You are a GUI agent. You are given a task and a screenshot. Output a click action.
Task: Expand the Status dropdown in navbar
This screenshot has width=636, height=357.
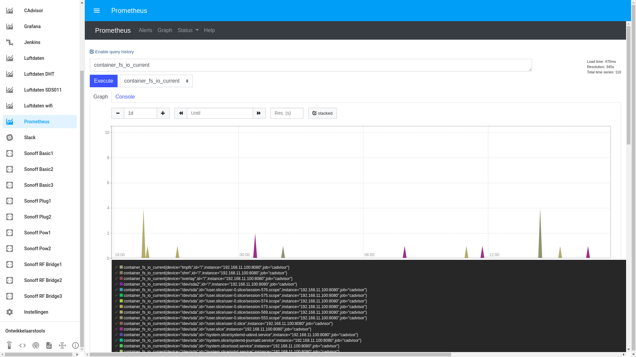click(188, 30)
